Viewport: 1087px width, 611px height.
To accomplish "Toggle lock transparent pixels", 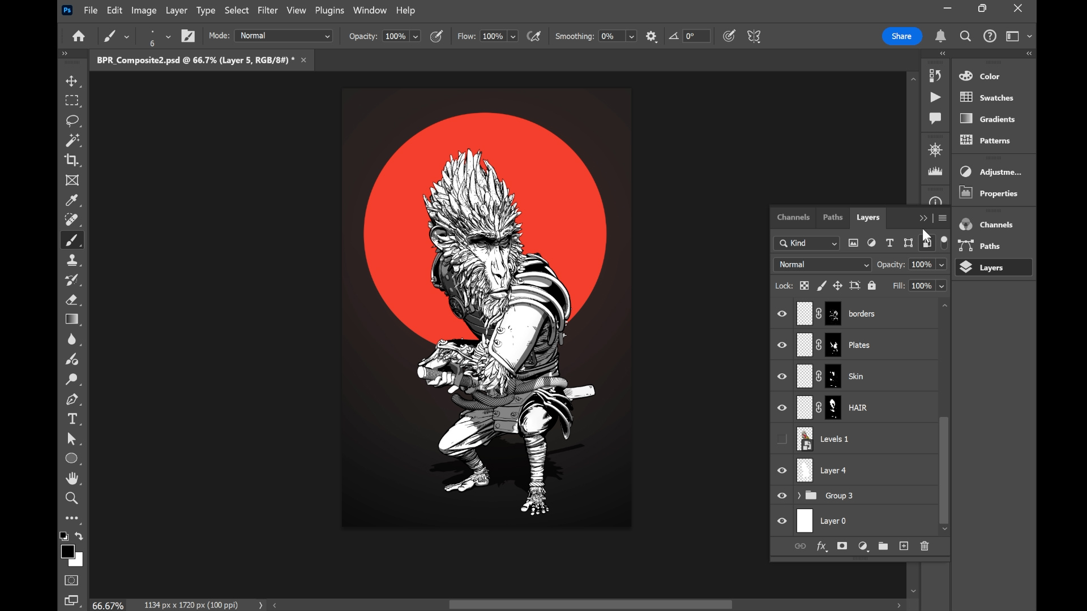I will click(804, 286).
